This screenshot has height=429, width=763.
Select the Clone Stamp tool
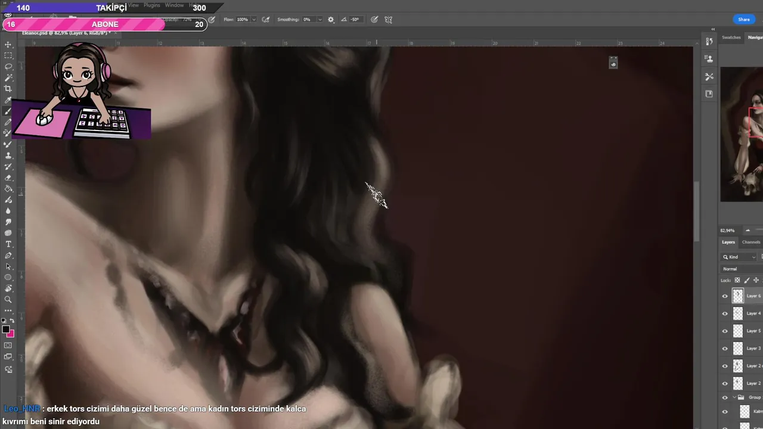tap(8, 156)
